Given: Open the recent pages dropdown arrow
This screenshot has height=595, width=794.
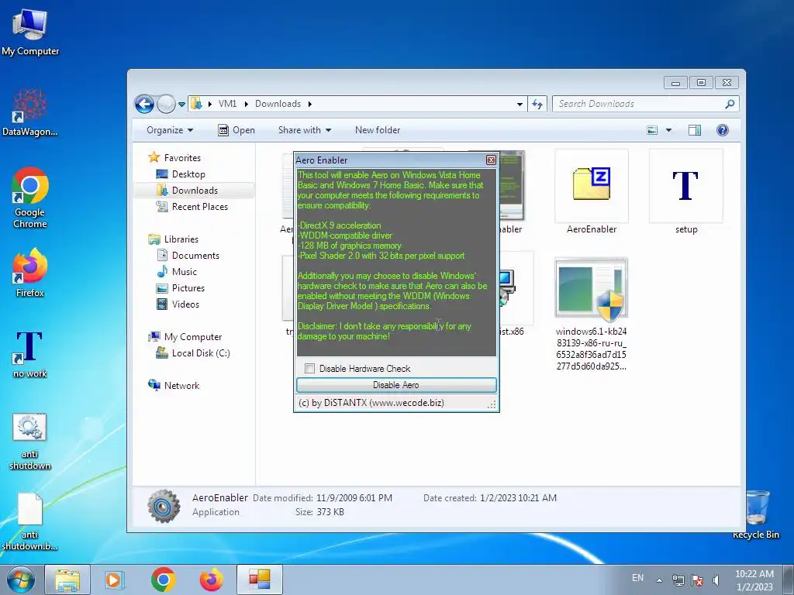Looking at the screenshot, I should pyautogui.click(x=181, y=105).
